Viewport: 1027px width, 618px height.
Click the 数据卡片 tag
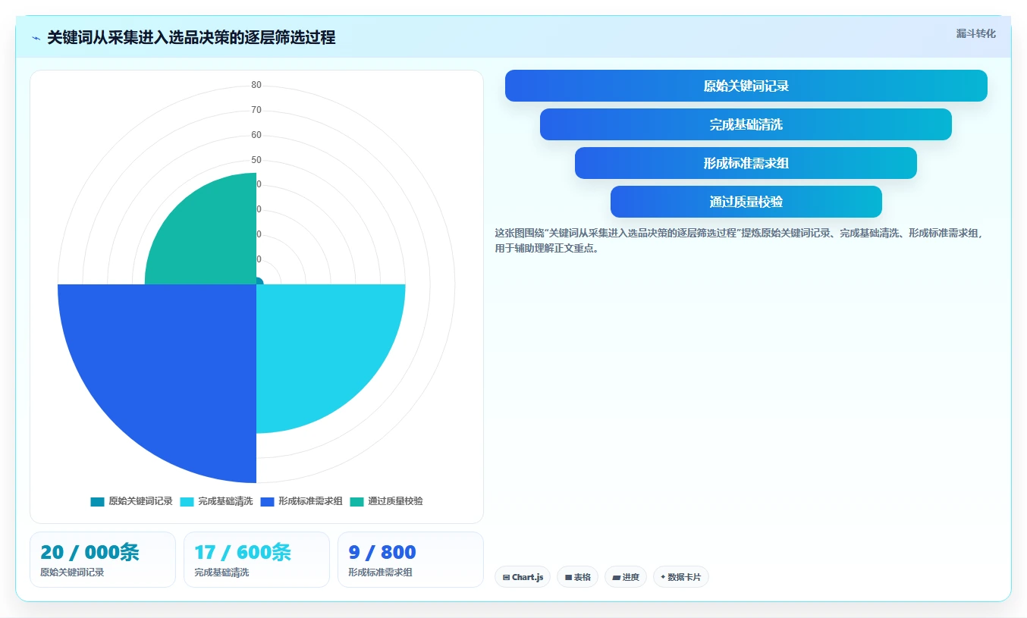(680, 577)
